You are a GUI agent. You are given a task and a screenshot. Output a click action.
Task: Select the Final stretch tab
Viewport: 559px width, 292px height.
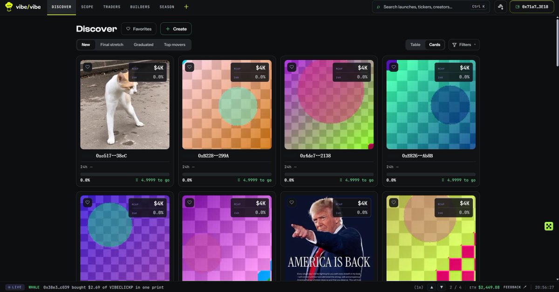pos(112,45)
